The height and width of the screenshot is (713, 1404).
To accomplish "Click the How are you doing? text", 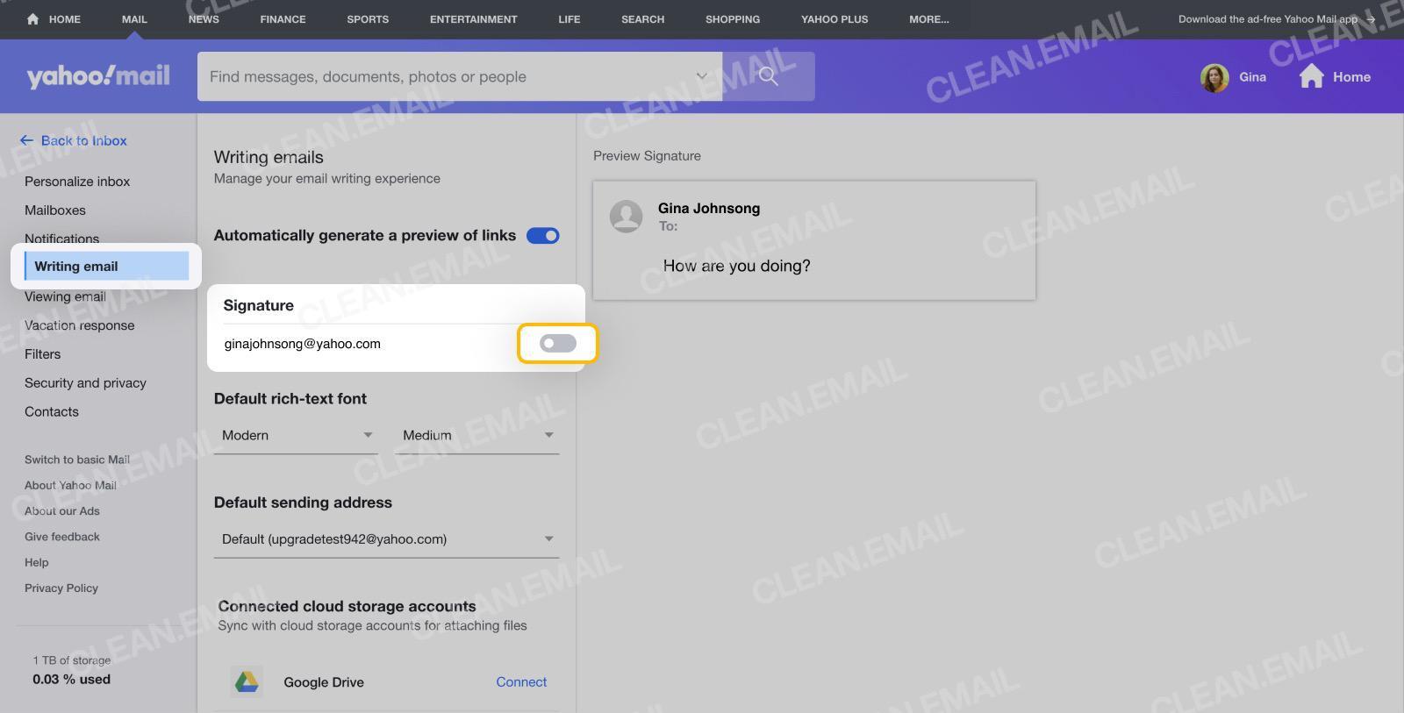I will click(x=737, y=266).
